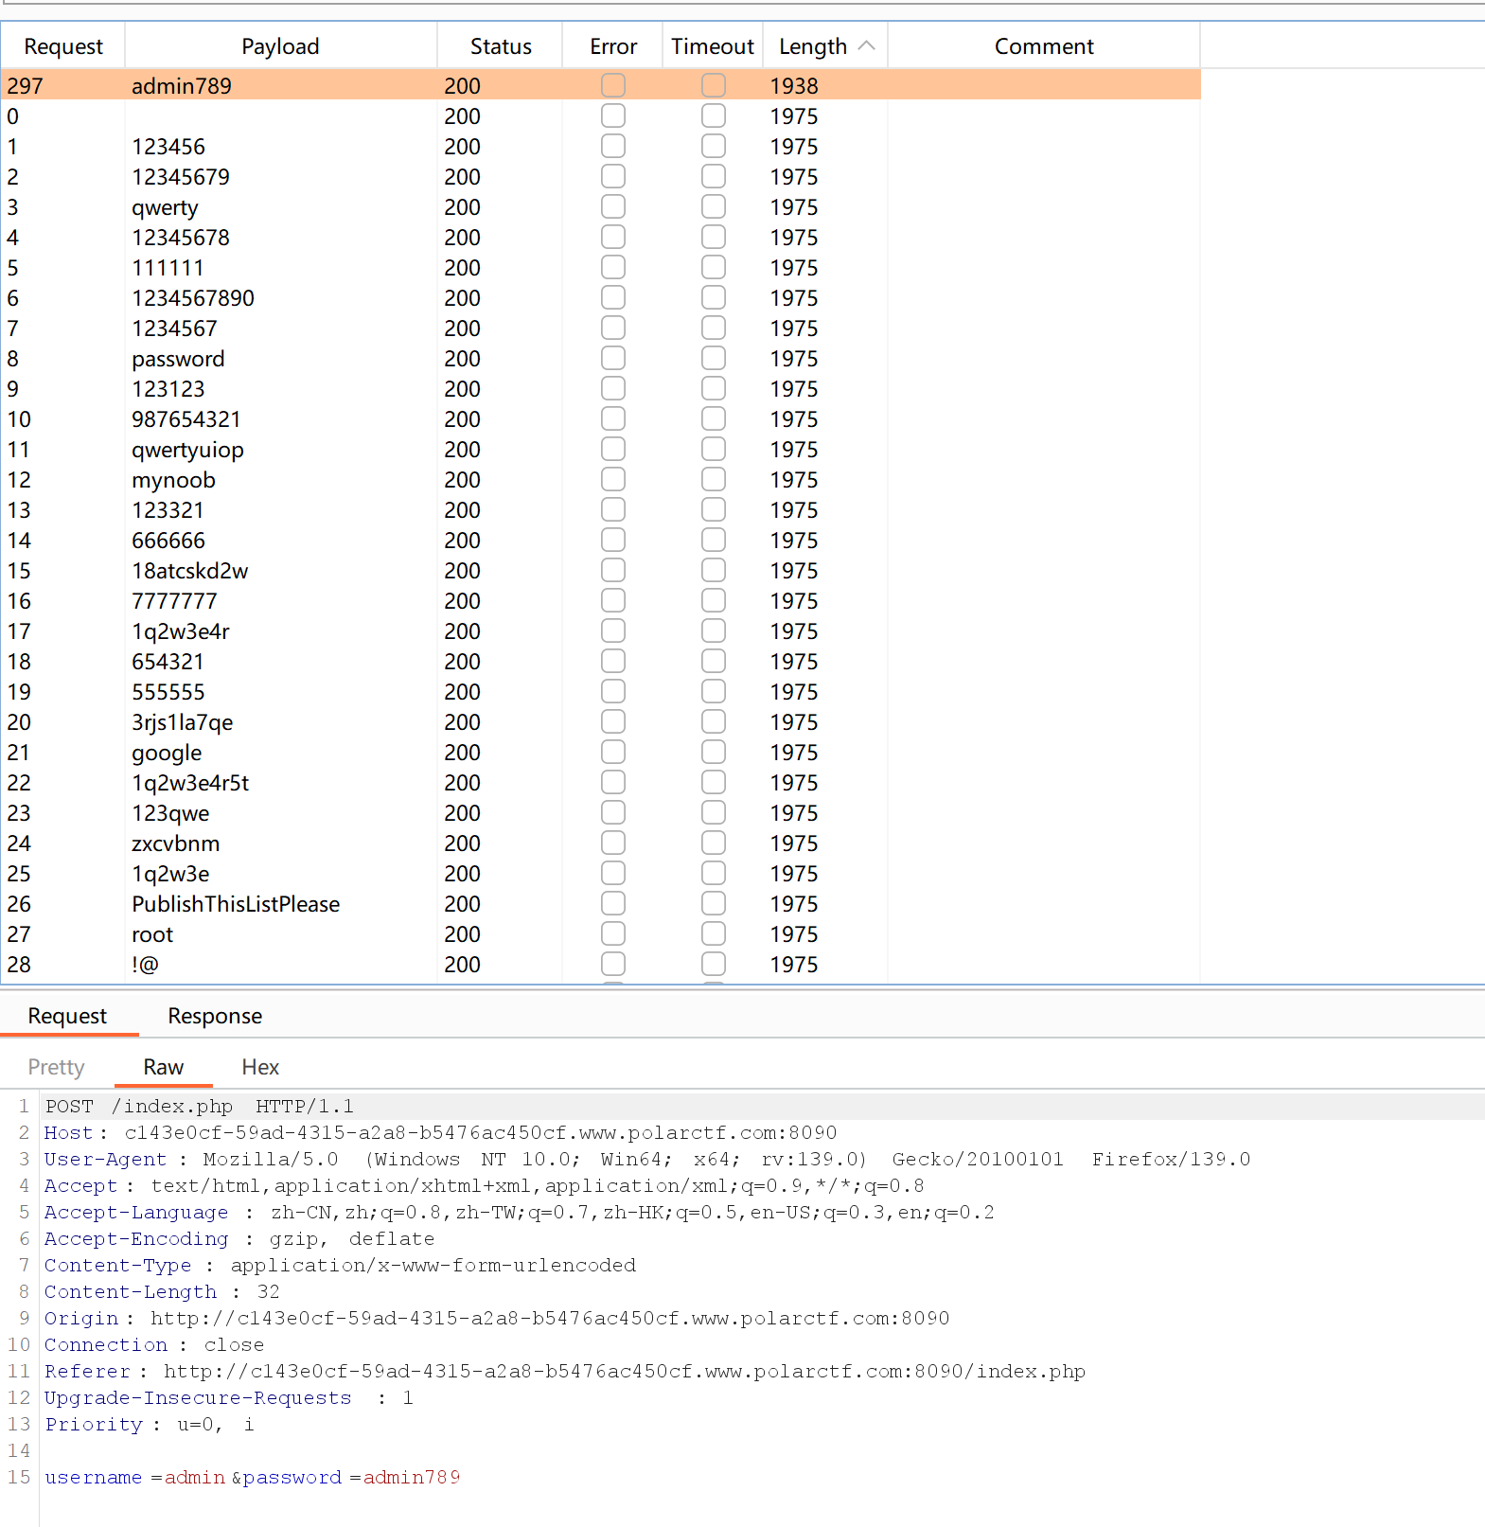This screenshot has height=1527, width=1485.
Task: Click POST /index.php request line
Action: pos(199,1106)
